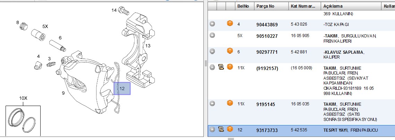
Task: Select the highlighted callout 12 in the diagram
Action: [122, 88]
